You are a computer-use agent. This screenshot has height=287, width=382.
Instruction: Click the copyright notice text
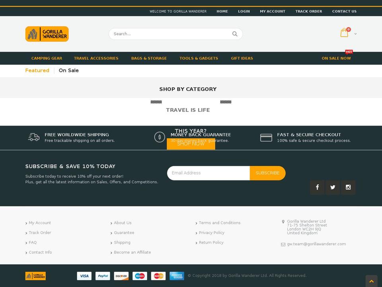tap(247, 275)
